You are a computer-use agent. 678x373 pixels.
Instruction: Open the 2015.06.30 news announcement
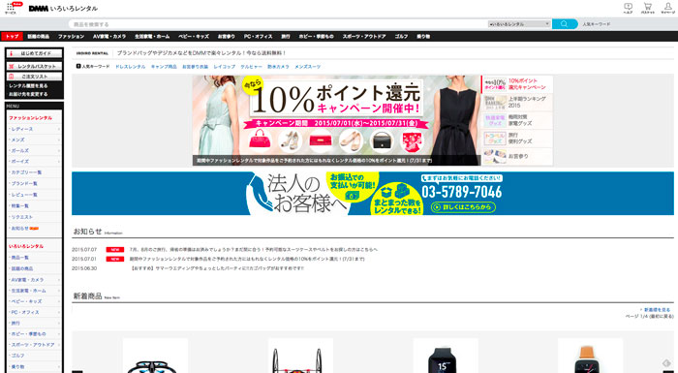click(217, 268)
